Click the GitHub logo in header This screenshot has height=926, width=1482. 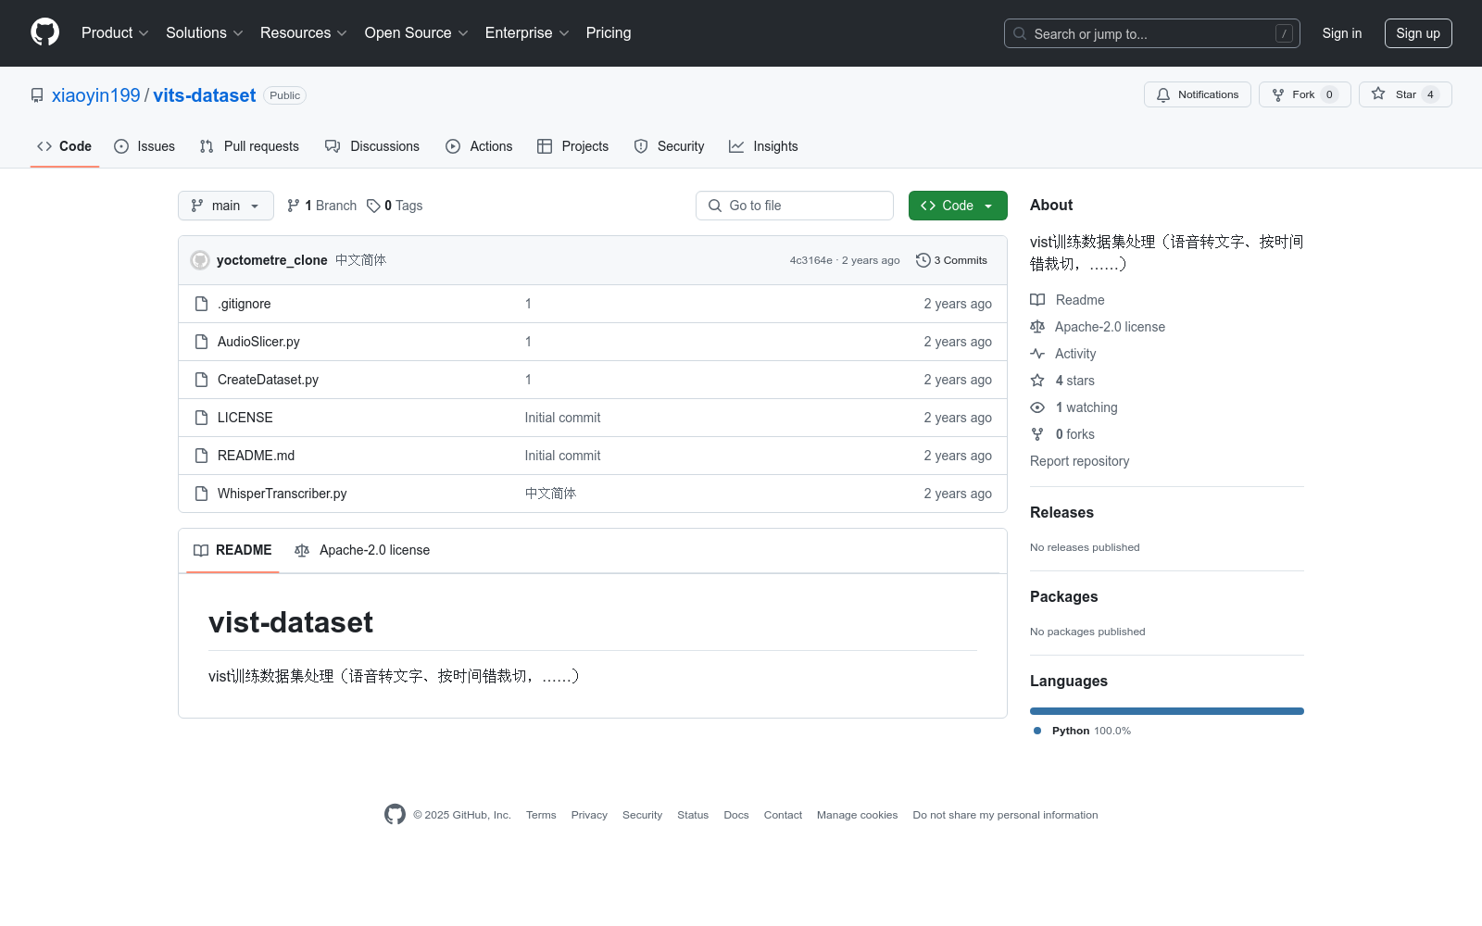(x=44, y=32)
